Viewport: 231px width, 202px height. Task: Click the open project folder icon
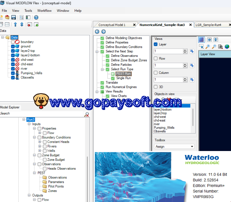pos(7,17)
